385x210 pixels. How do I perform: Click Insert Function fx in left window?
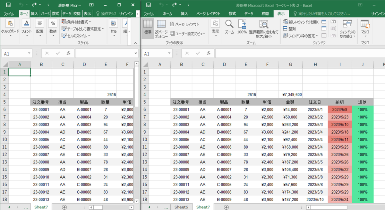tap(68, 54)
